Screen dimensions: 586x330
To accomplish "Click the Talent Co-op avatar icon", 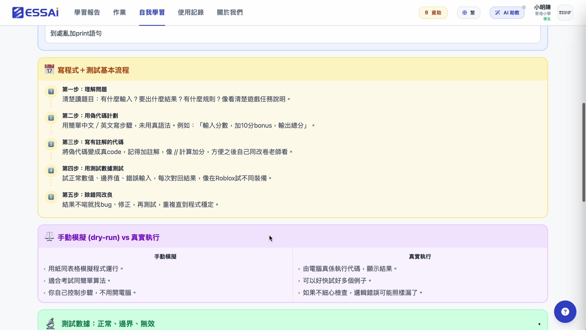I will pos(565,13).
